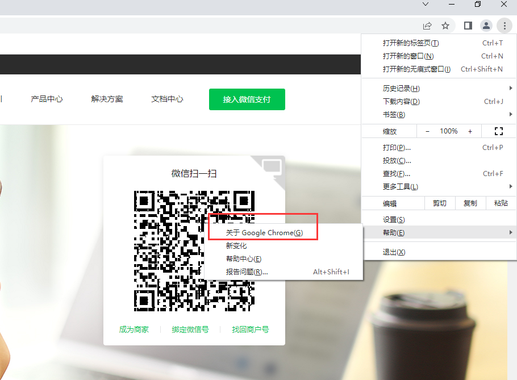The width and height of the screenshot is (517, 380).
Task: Click the three-dot Chrome menu icon
Action: pyautogui.click(x=505, y=26)
